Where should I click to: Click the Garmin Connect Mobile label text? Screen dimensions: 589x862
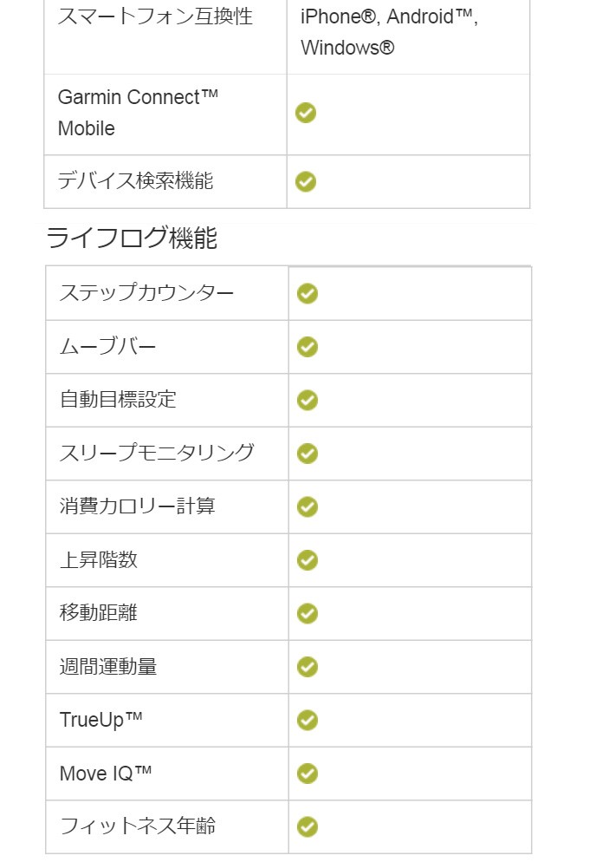(138, 113)
